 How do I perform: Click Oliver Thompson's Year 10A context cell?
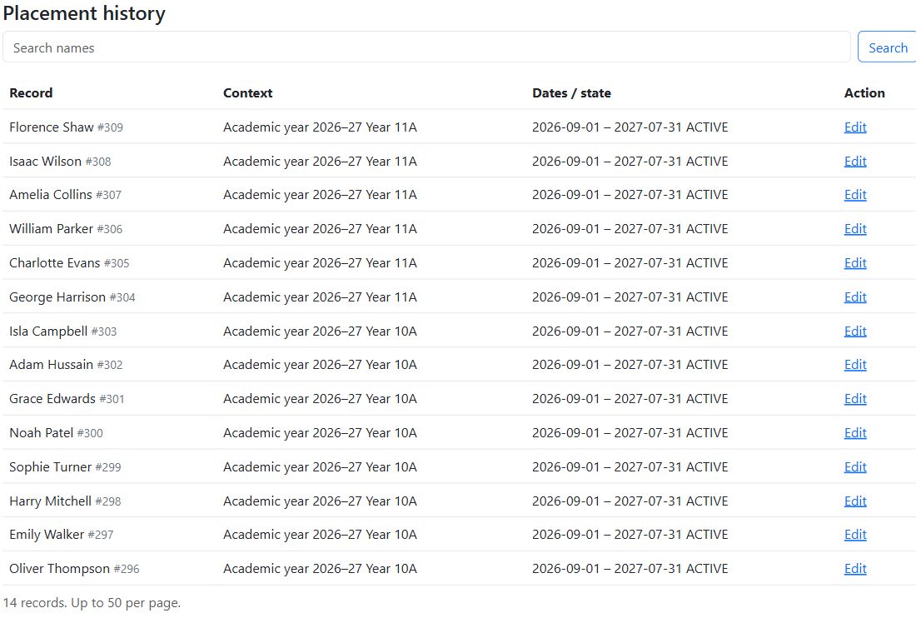pyautogui.click(x=320, y=568)
